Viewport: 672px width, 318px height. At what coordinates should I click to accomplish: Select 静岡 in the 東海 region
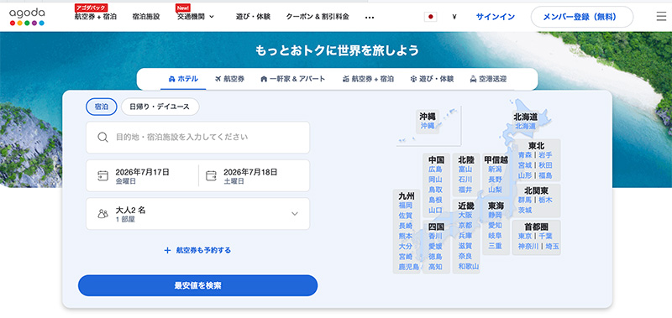coord(495,215)
